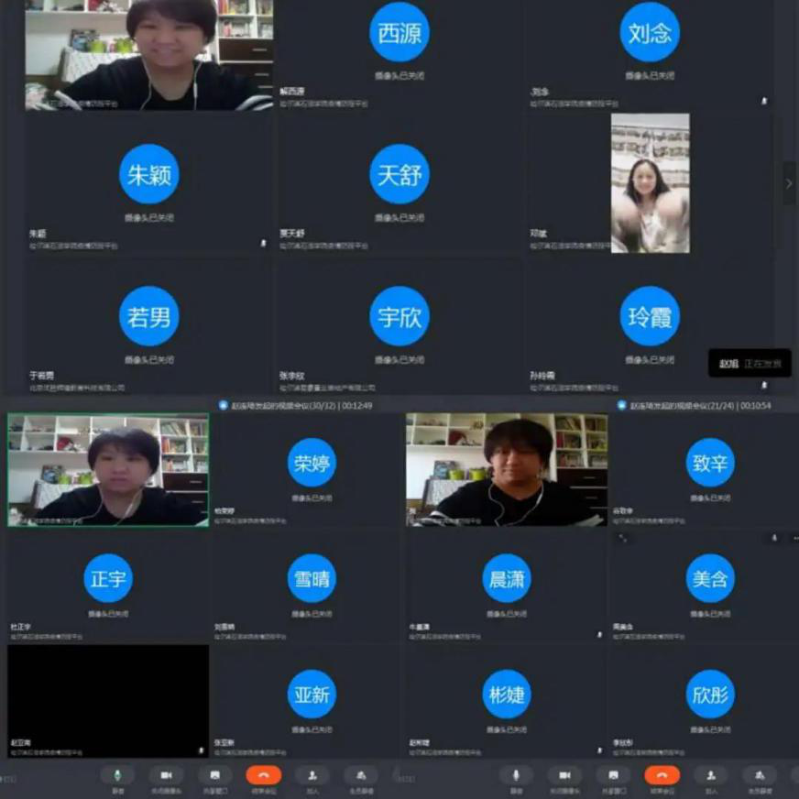
Task: Click mute-all icon in right meeting toolbar
Action: [759, 775]
